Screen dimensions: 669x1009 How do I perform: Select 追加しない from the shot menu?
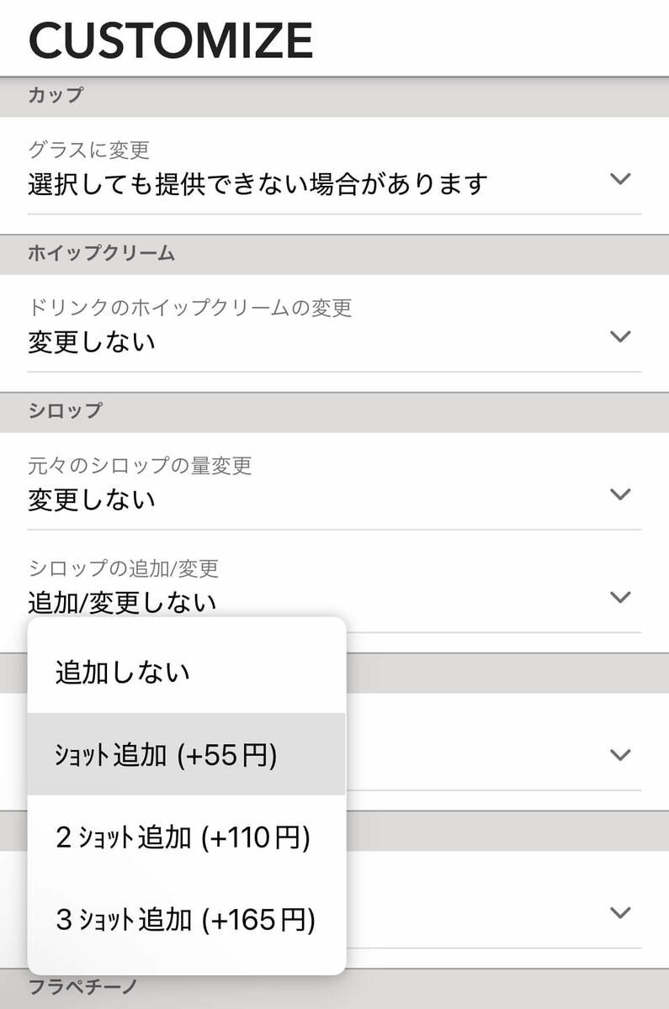[123, 673]
